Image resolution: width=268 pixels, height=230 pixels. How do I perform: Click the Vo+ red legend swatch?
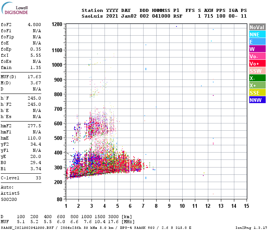pos(257,64)
